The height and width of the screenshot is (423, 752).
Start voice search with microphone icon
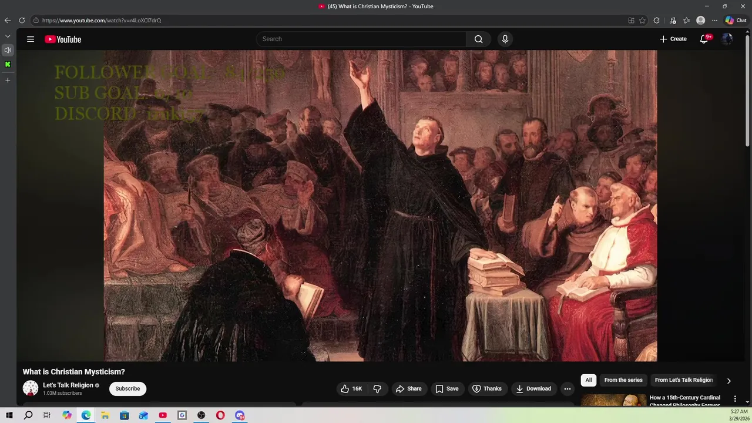tap(505, 39)
